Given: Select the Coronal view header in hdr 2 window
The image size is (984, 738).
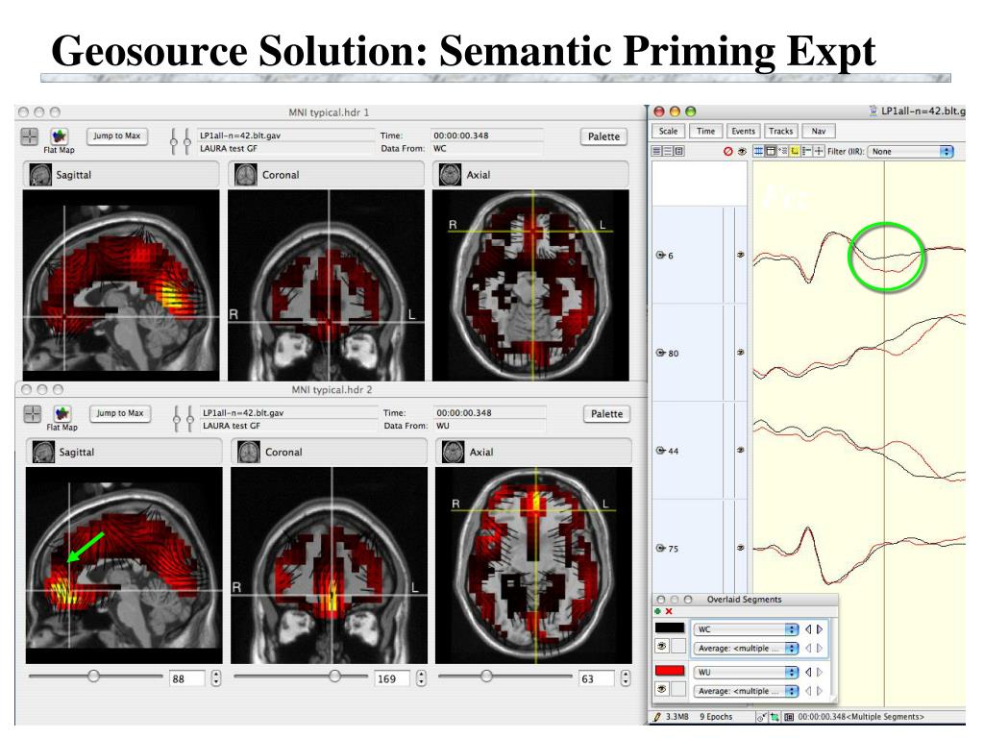Looking at the screenshot, I should click(x=329, y=452).
